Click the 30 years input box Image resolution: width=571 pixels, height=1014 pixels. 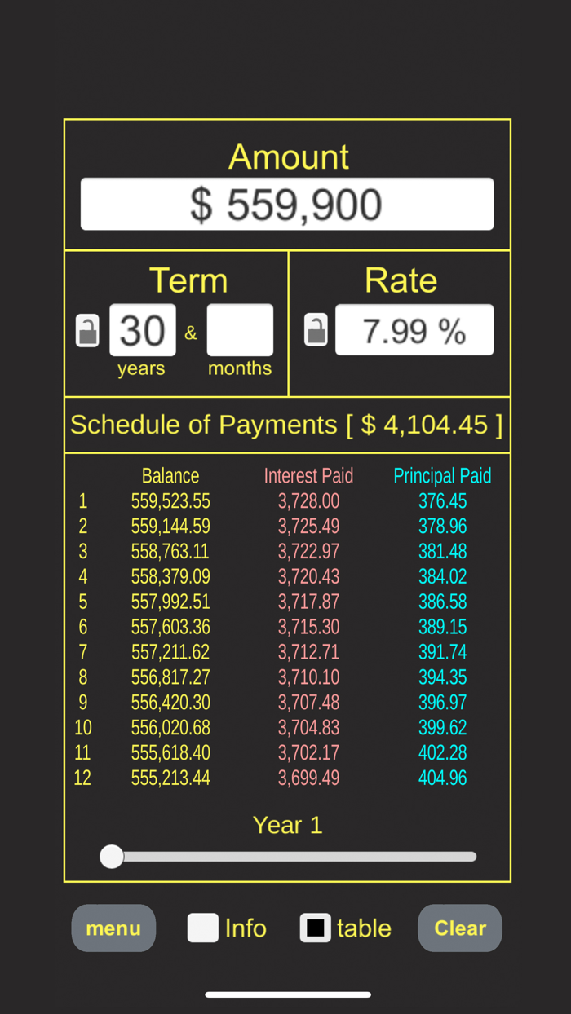pyautogui.click(x=142, y=329)
